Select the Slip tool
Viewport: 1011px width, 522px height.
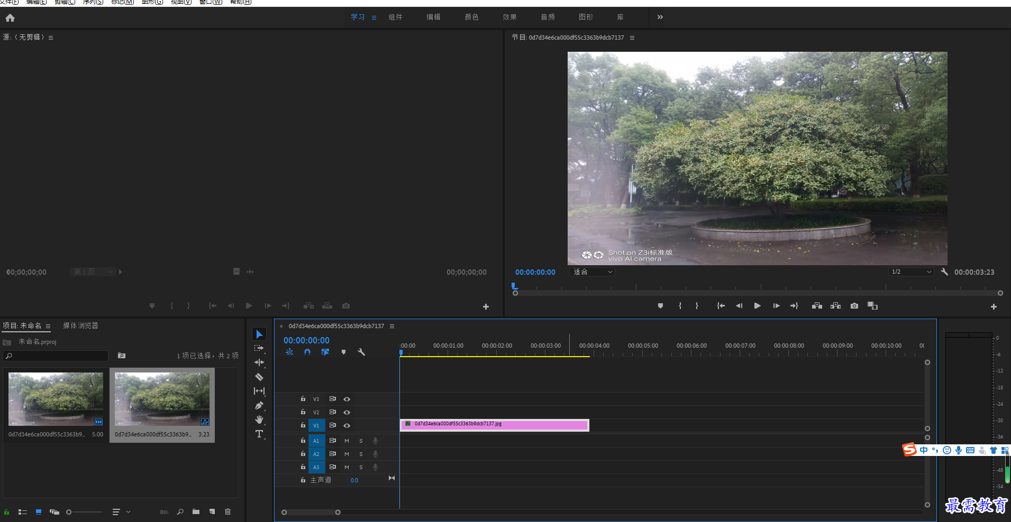[x=259, y=391]
